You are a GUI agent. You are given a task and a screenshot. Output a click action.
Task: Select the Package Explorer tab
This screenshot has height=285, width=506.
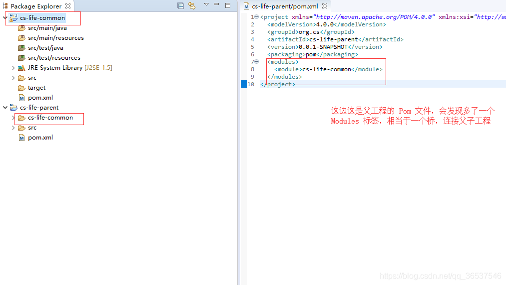(x=36, y=6)
